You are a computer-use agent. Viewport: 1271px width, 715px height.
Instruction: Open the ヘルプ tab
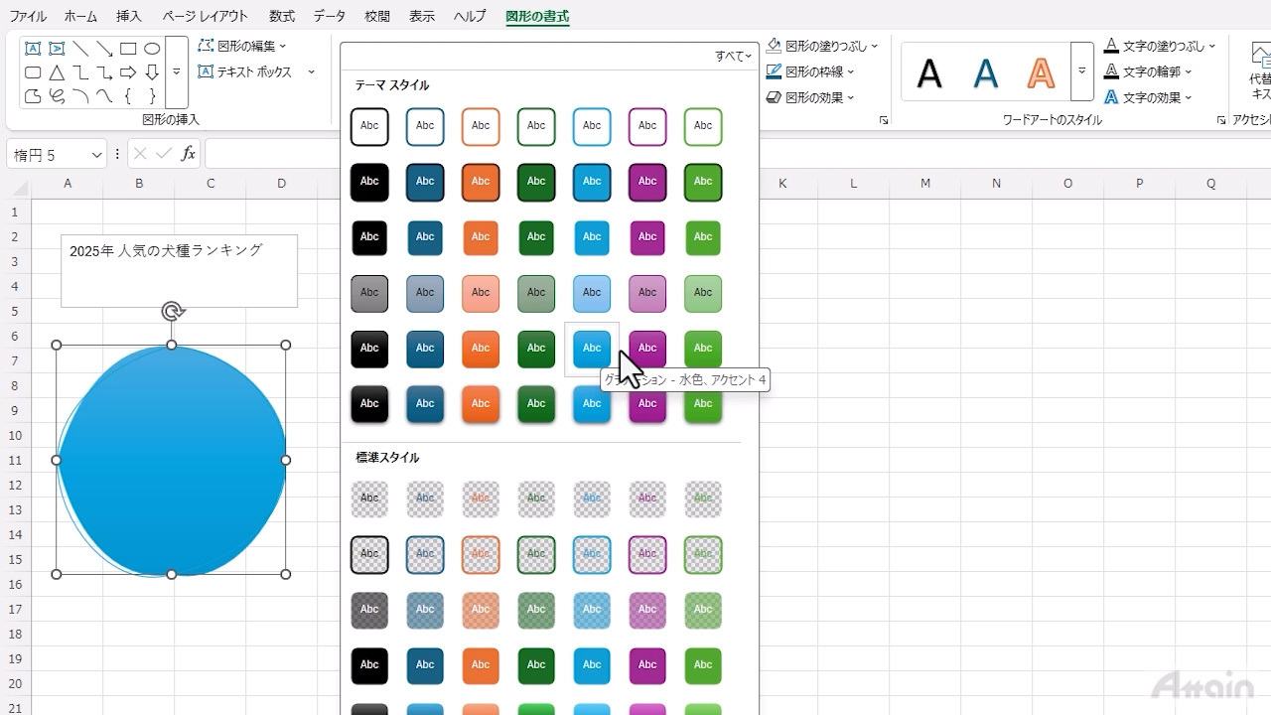pyautogui.click(x=470, y=17)
